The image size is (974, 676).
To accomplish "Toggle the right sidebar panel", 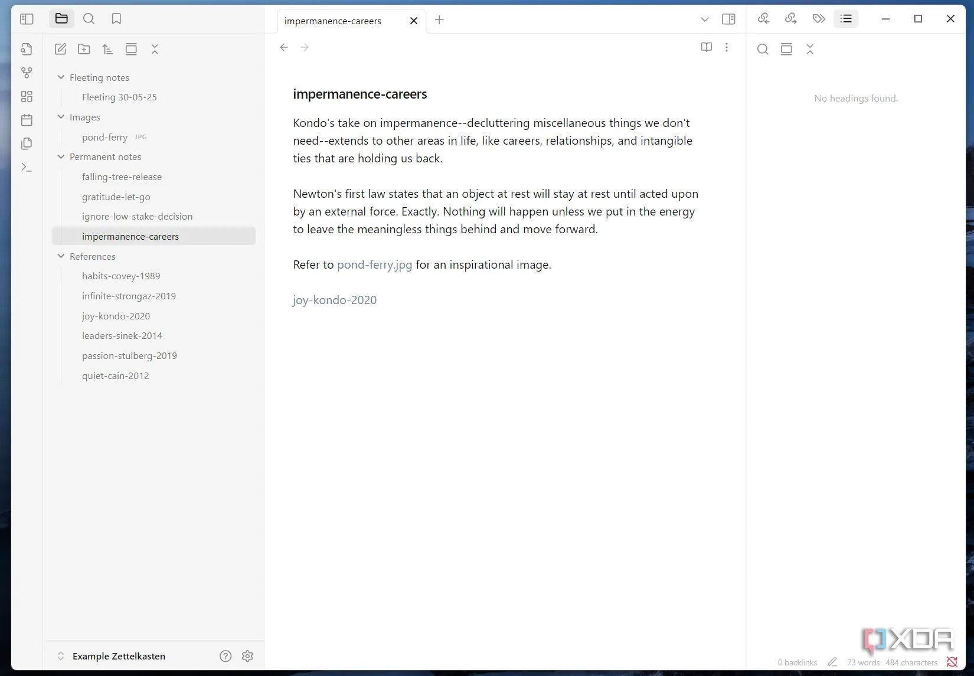I will click(x=728, y=19).
